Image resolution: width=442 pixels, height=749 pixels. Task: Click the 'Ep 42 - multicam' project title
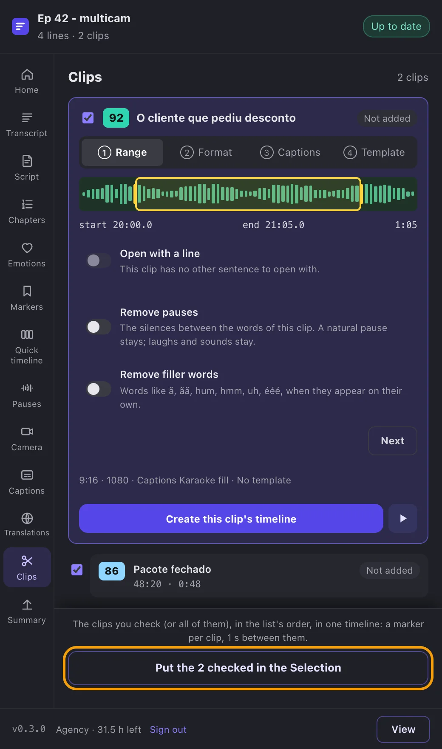[x=84, y=18]
